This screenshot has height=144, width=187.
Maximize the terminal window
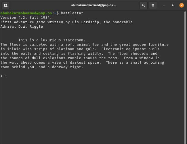coord(173,5)
